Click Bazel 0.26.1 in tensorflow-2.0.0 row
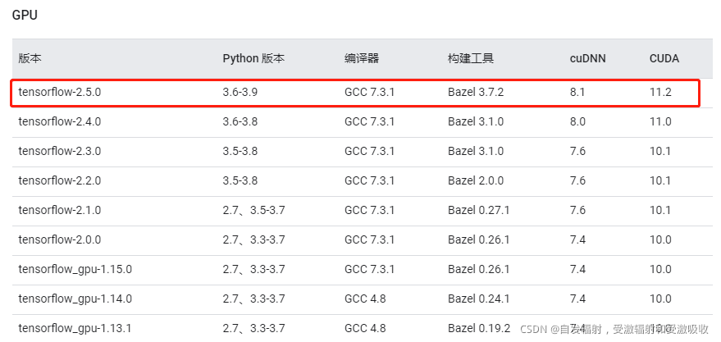This screenshot has width=721, height=342. [479, 239]
